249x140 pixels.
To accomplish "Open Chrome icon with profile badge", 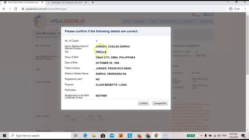I will (x=148, y=136).
